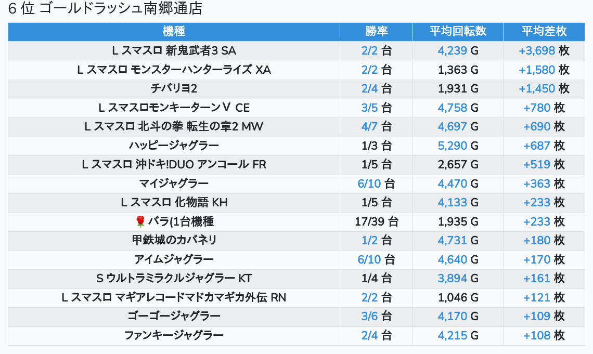Click the 5,290 G spins value

458,146
